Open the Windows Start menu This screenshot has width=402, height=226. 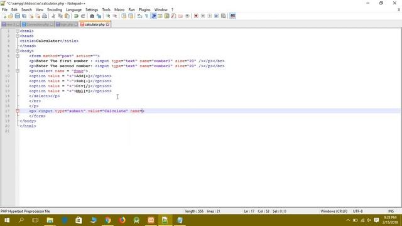[7, 220]
